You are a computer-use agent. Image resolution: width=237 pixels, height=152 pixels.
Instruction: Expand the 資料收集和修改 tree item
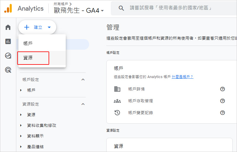21,125
